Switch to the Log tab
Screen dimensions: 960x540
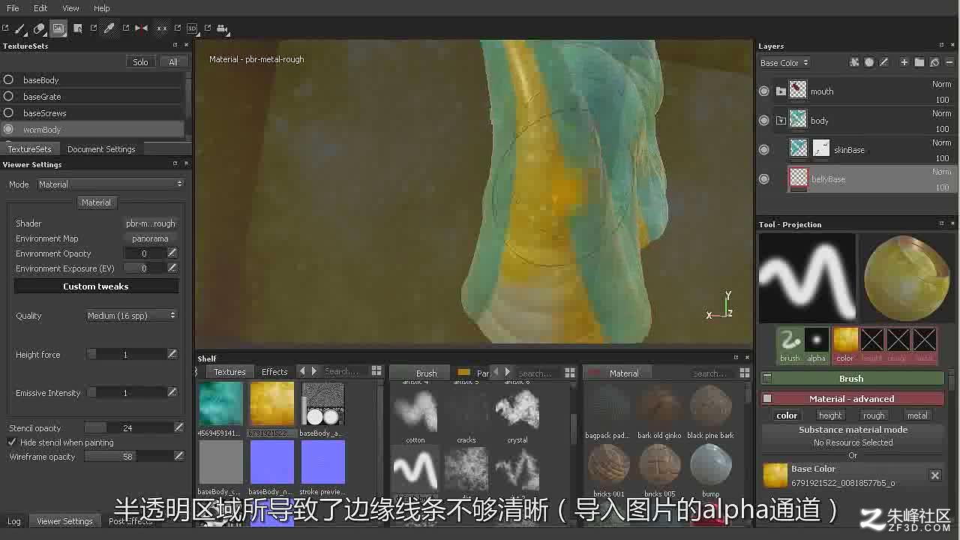(14, 521)
